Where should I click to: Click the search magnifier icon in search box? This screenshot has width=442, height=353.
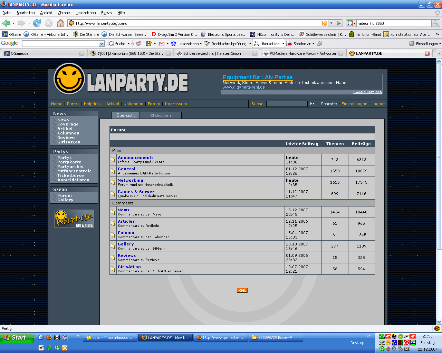click(x=436, y=23)
